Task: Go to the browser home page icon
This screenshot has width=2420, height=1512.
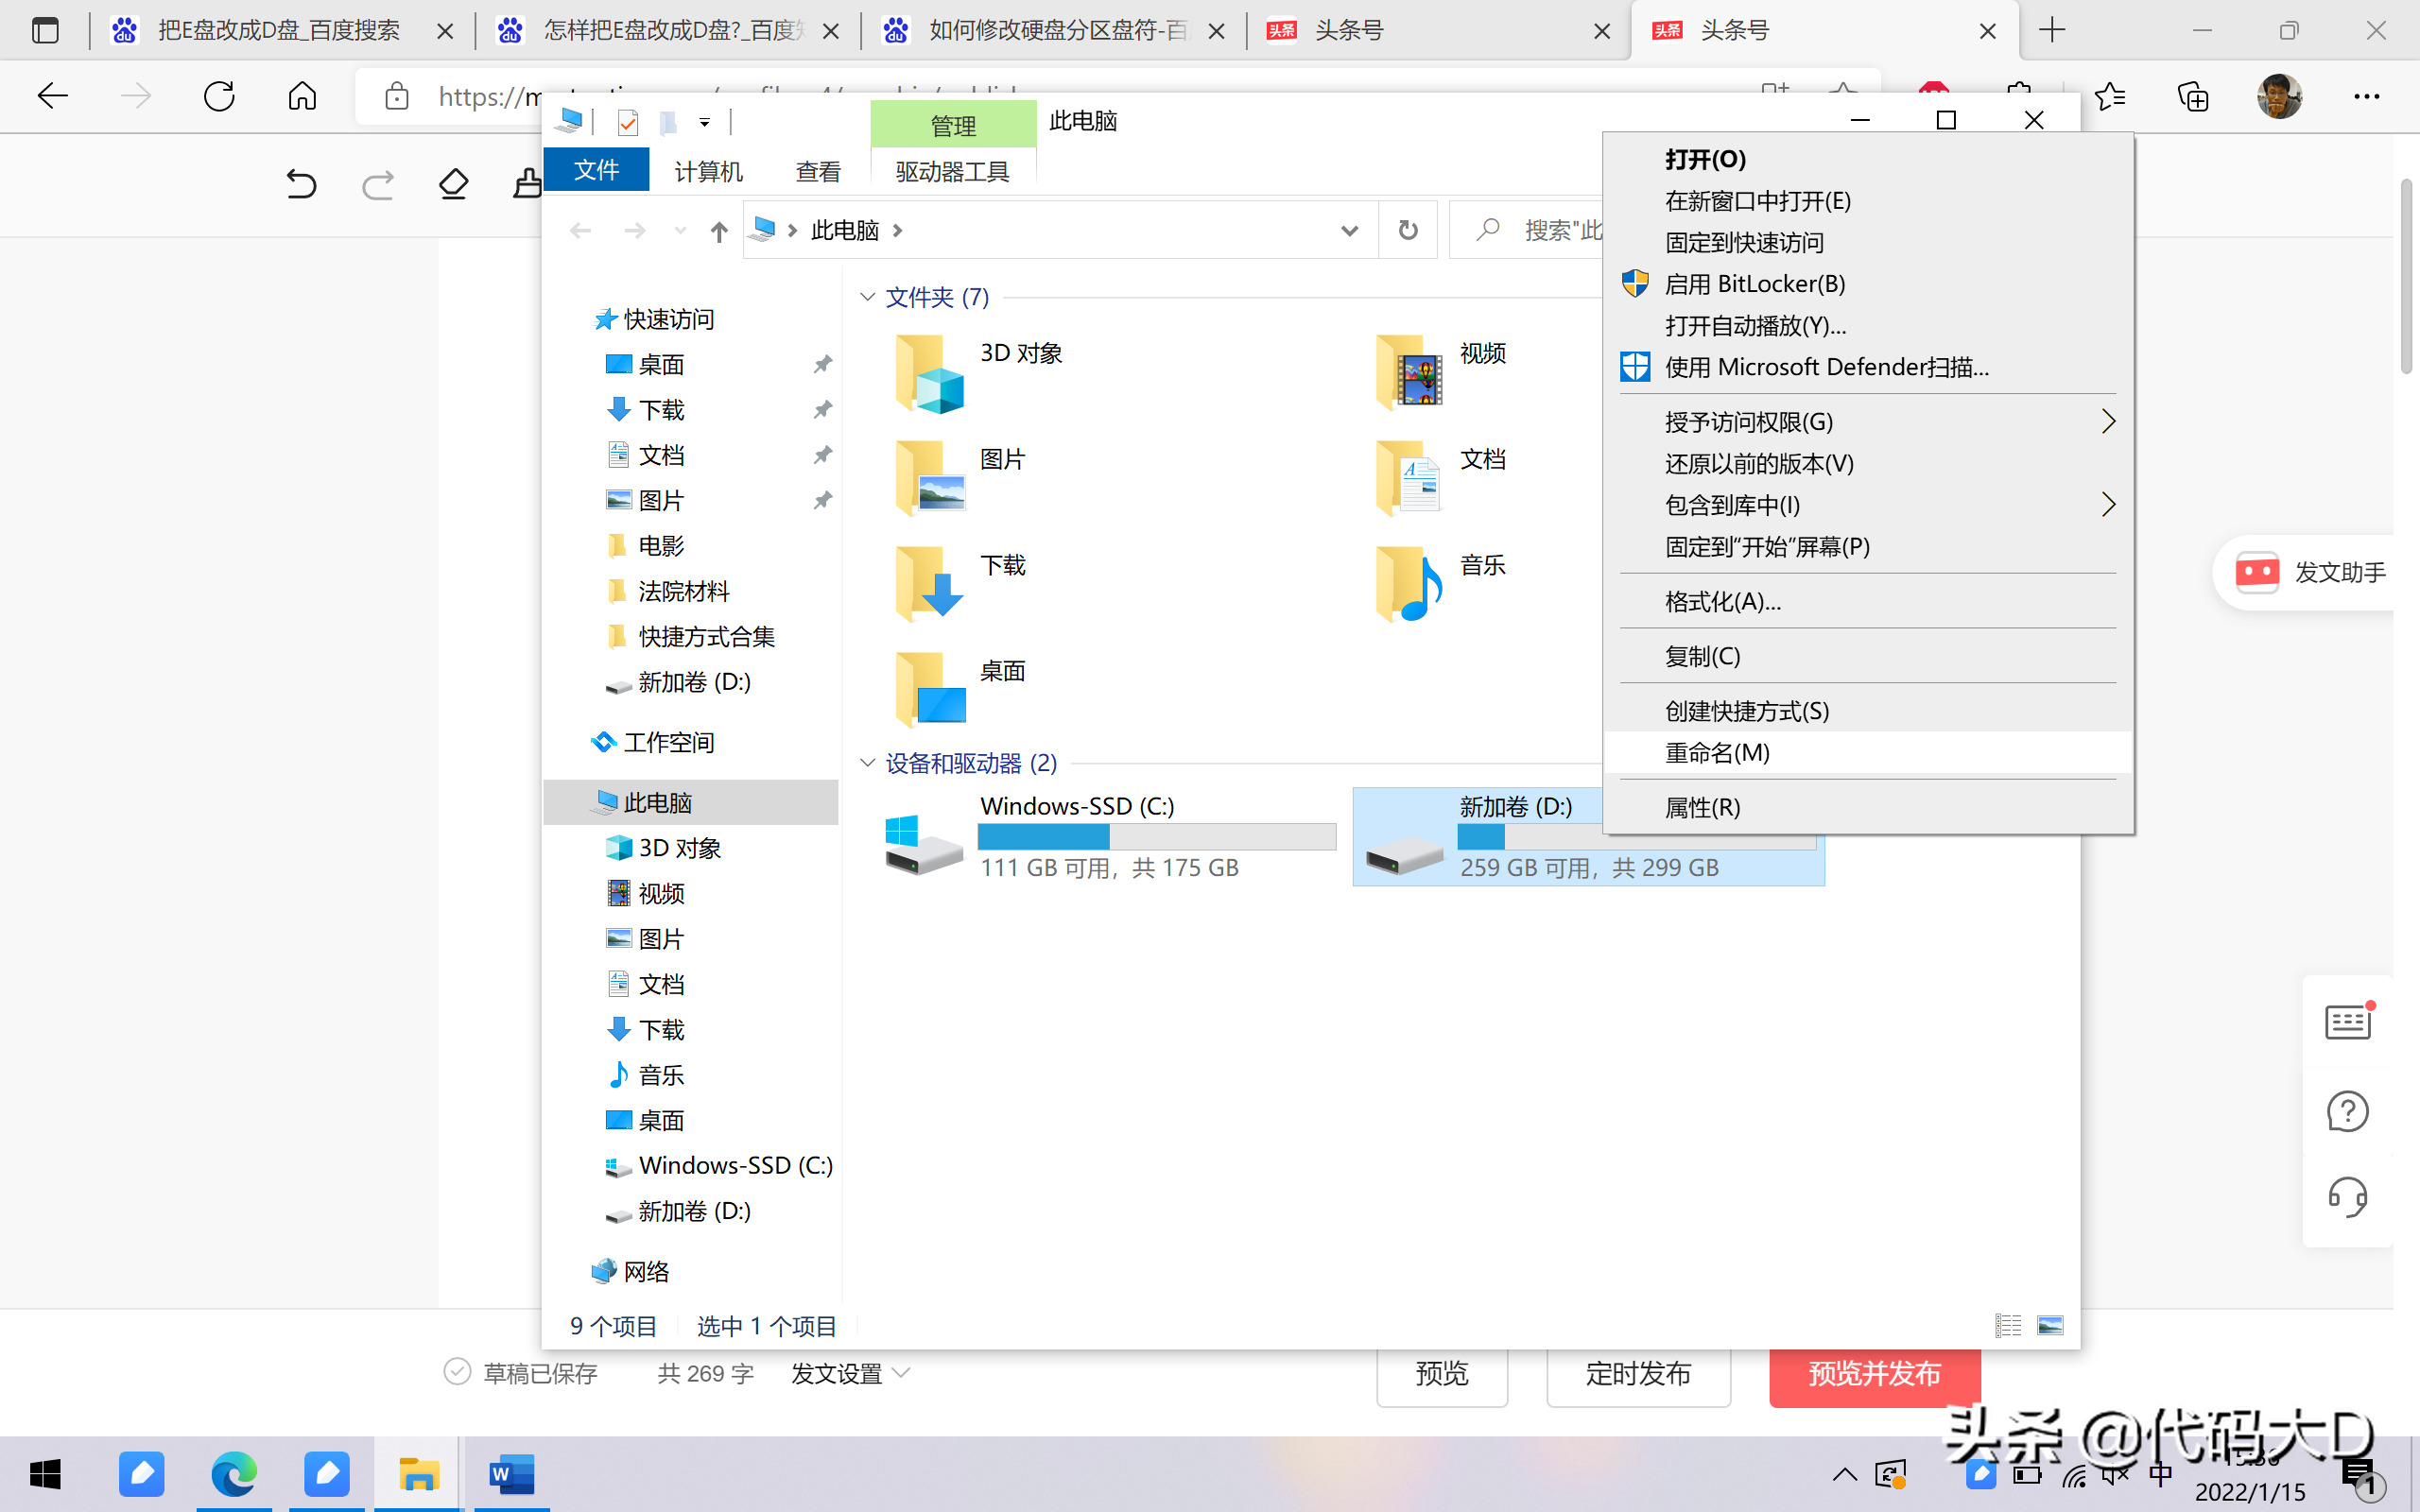Action: click(302, 96)
